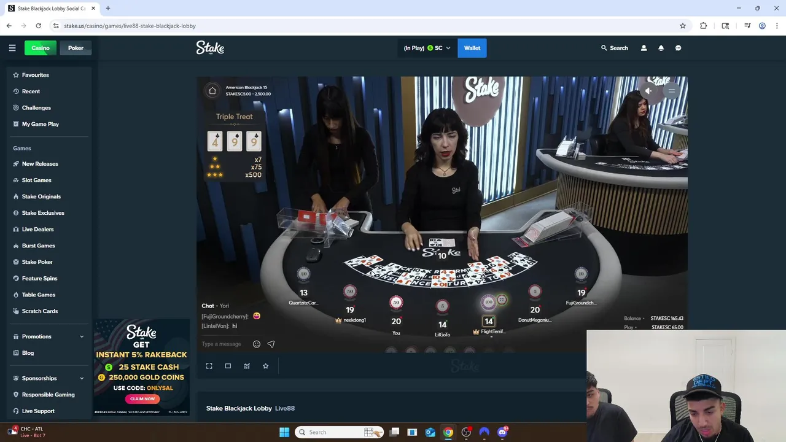Switch to the Casino tab
The image size is (786, 442).
click(x=41, y=48)
